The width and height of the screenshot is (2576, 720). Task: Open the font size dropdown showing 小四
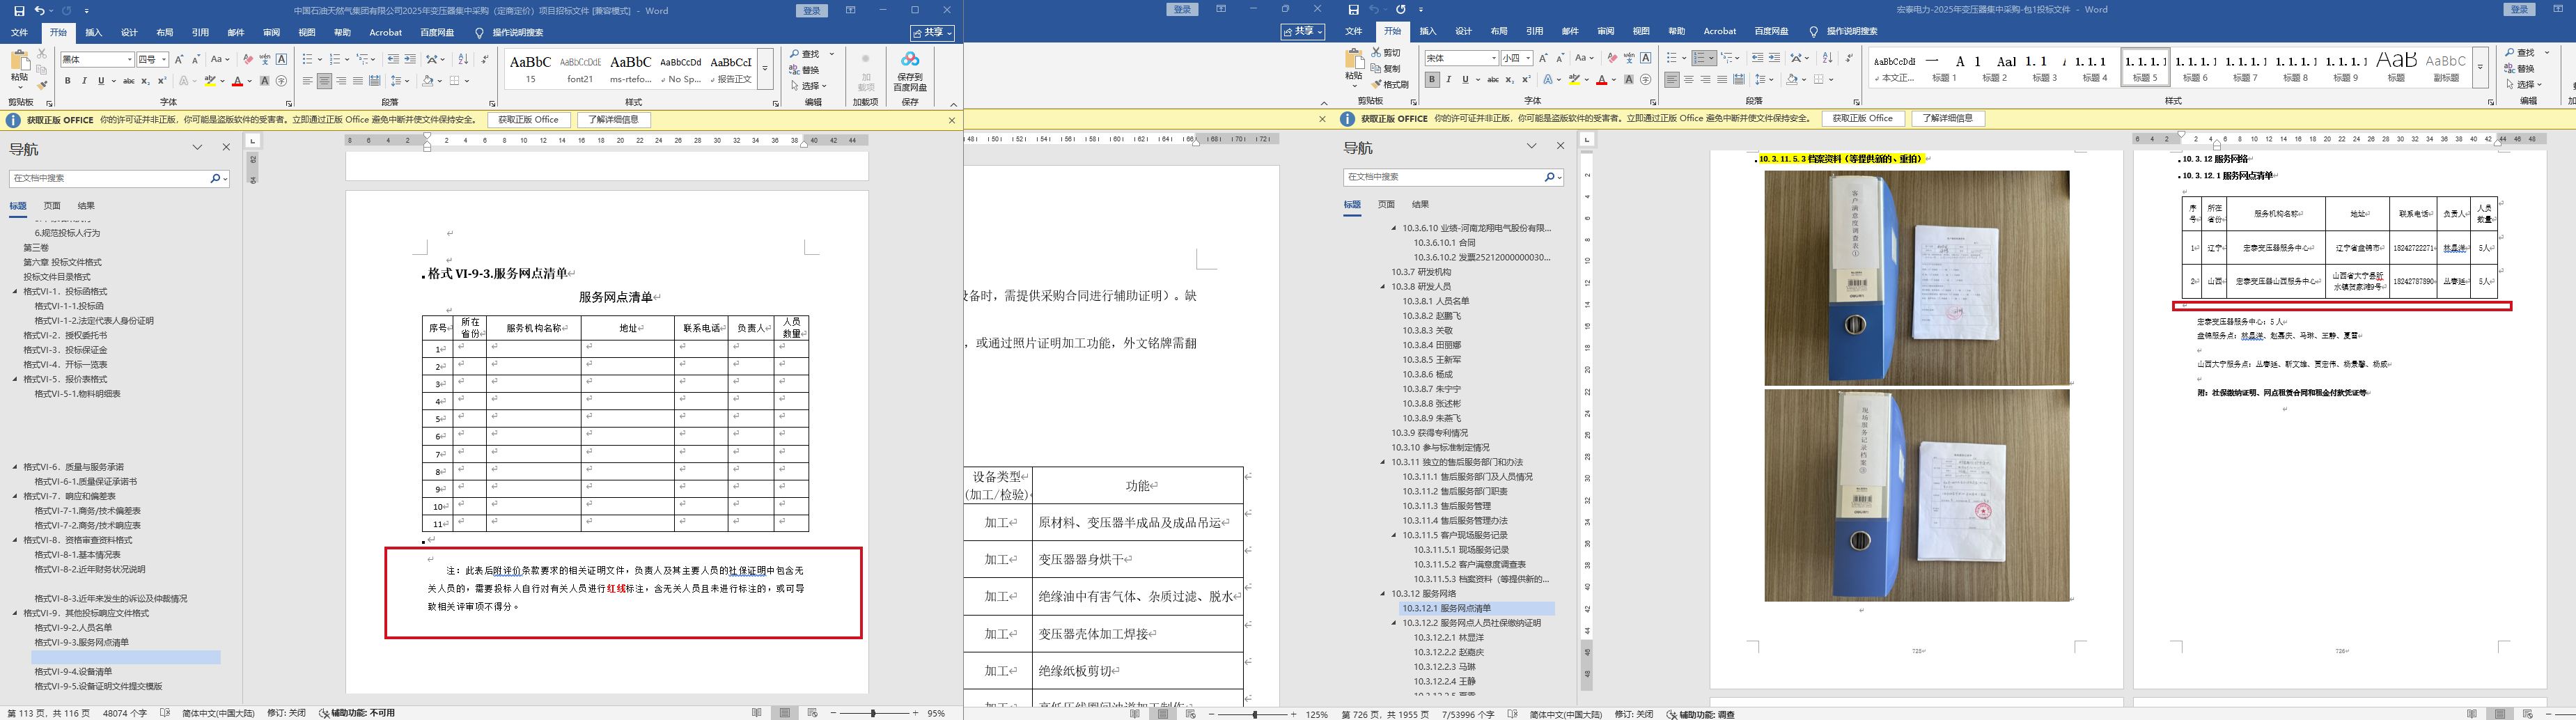[x=1528, y=58]
